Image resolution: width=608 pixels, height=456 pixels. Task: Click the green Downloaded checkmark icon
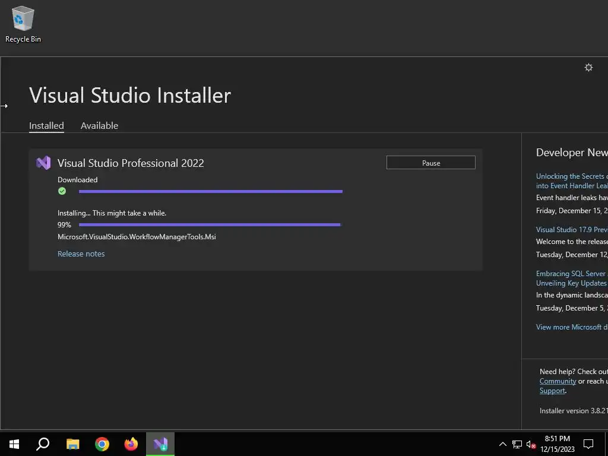pos(62,191)
